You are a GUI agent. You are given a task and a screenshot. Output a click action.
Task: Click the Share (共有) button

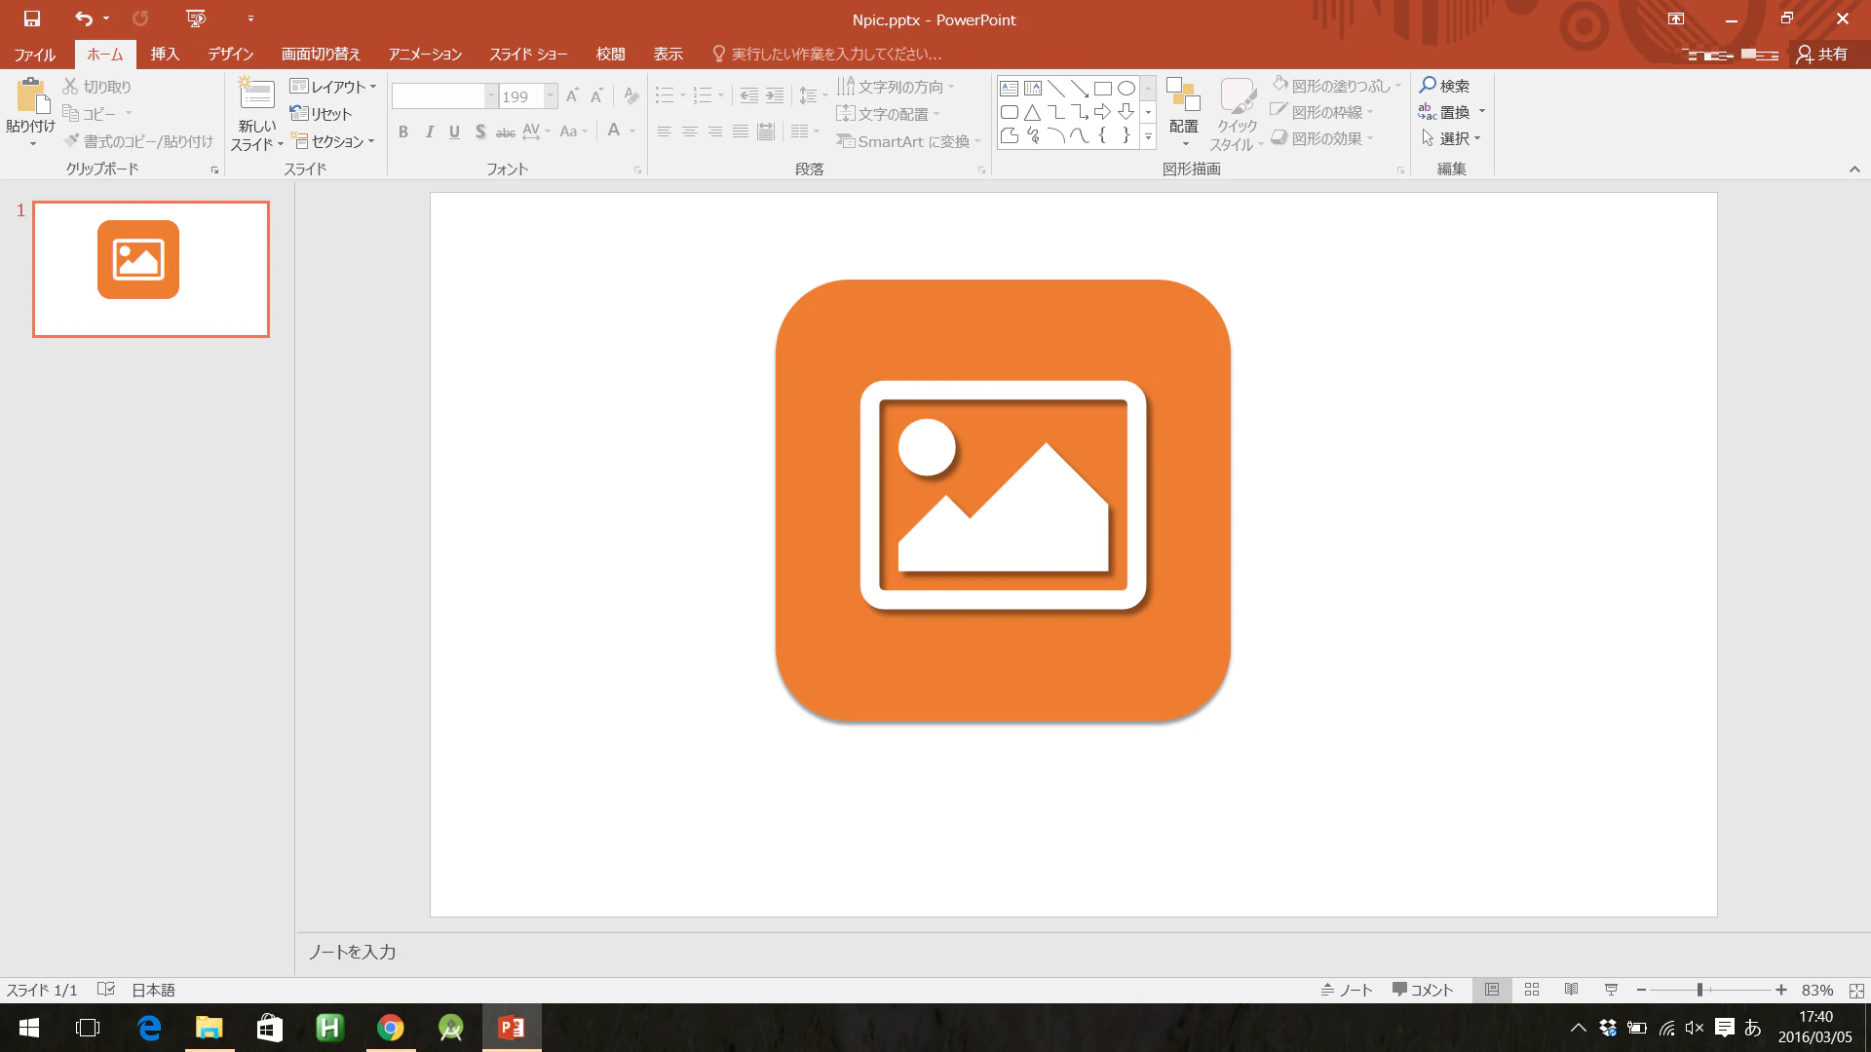pyautogui.click(x=1822, y=54)
